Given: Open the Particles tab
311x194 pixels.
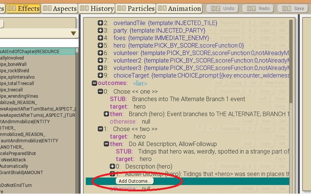Looking at the screenshot, I should pyautogui.click(x=136, y=8).
